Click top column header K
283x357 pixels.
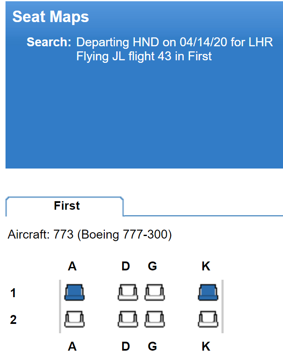206,266
